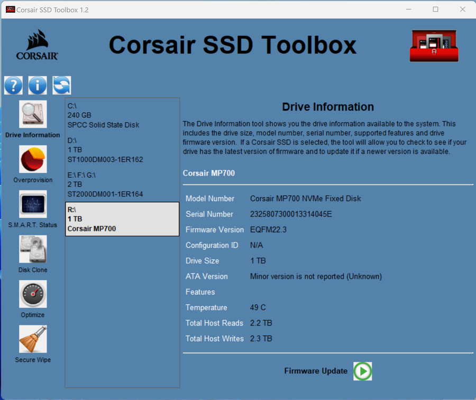
Task: Click the app icon in the title bar
Action: (x=11, y=10)
